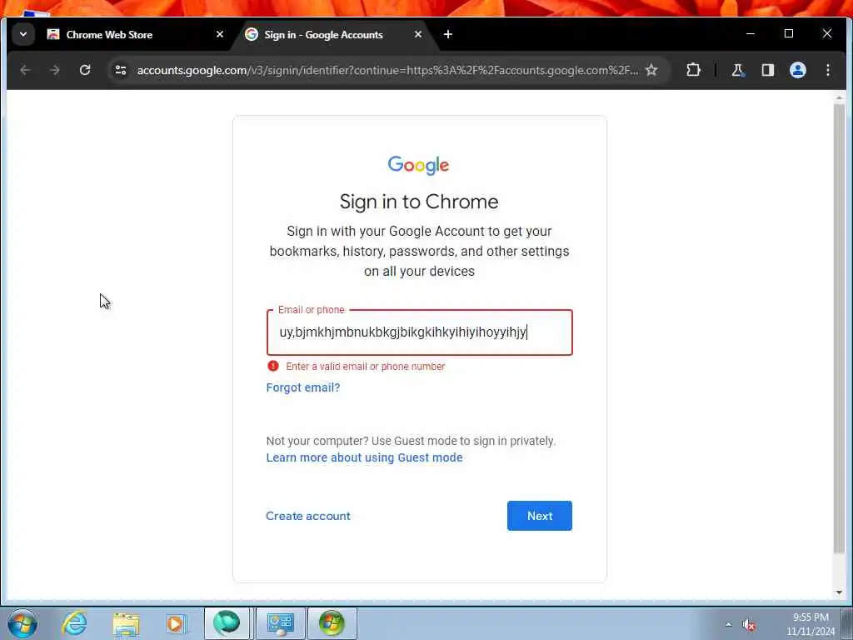Open a new tab with plus button
The image size is (853, 640).
[x=447, y=34]
